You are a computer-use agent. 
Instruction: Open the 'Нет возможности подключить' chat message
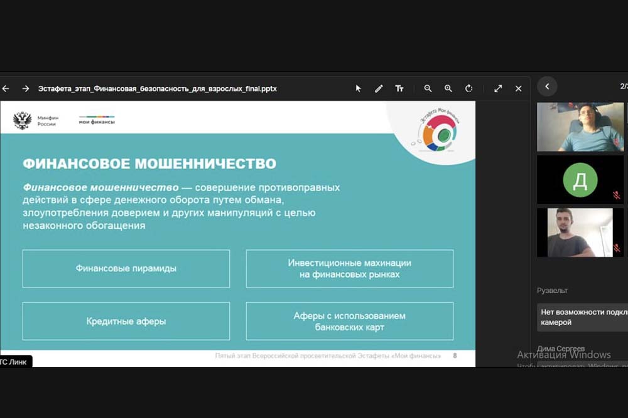[582, 317]
